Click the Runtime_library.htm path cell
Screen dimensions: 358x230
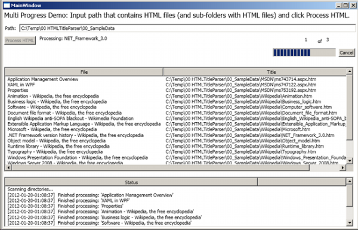245,146
